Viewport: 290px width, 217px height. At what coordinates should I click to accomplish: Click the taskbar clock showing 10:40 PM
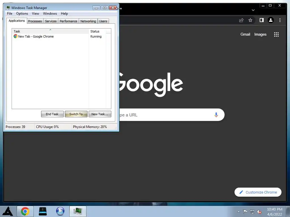275,212
